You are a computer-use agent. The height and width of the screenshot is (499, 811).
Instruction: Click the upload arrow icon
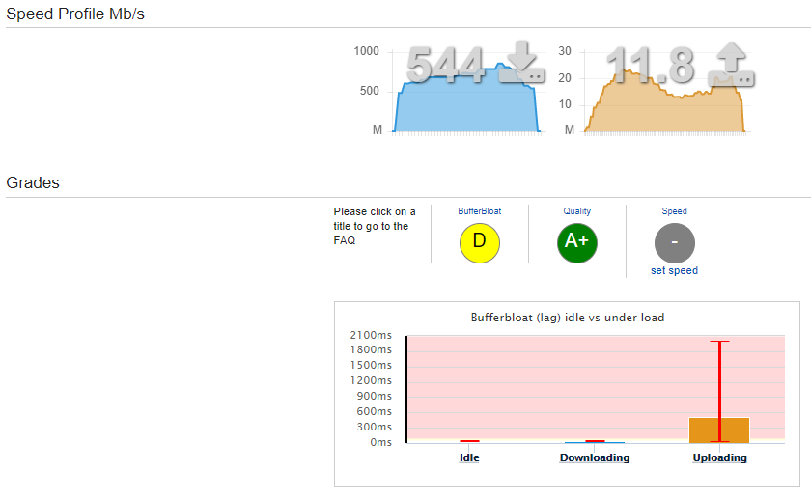(731, 64)
